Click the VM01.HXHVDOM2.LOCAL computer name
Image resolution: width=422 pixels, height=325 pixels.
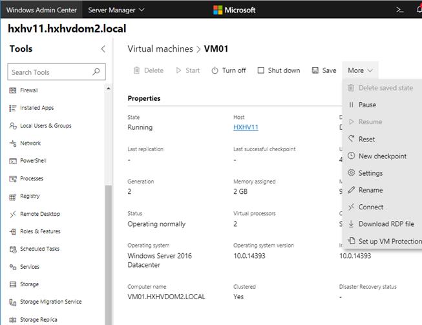166,297
